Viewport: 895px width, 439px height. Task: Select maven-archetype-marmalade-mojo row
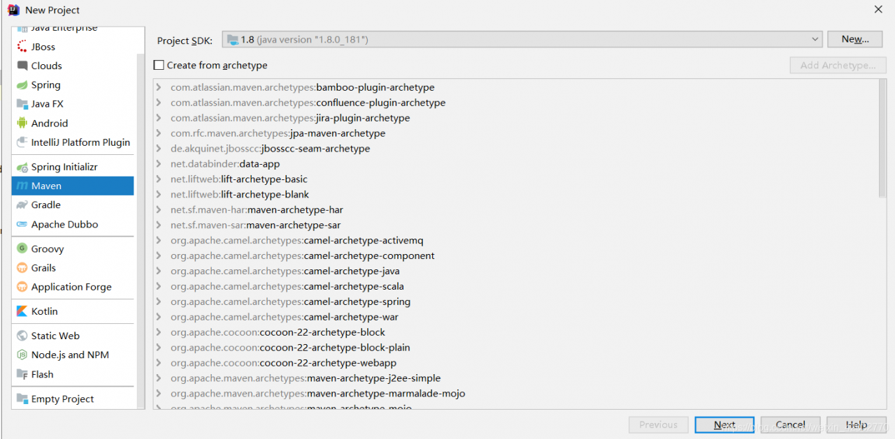click(x=516, y=394)
